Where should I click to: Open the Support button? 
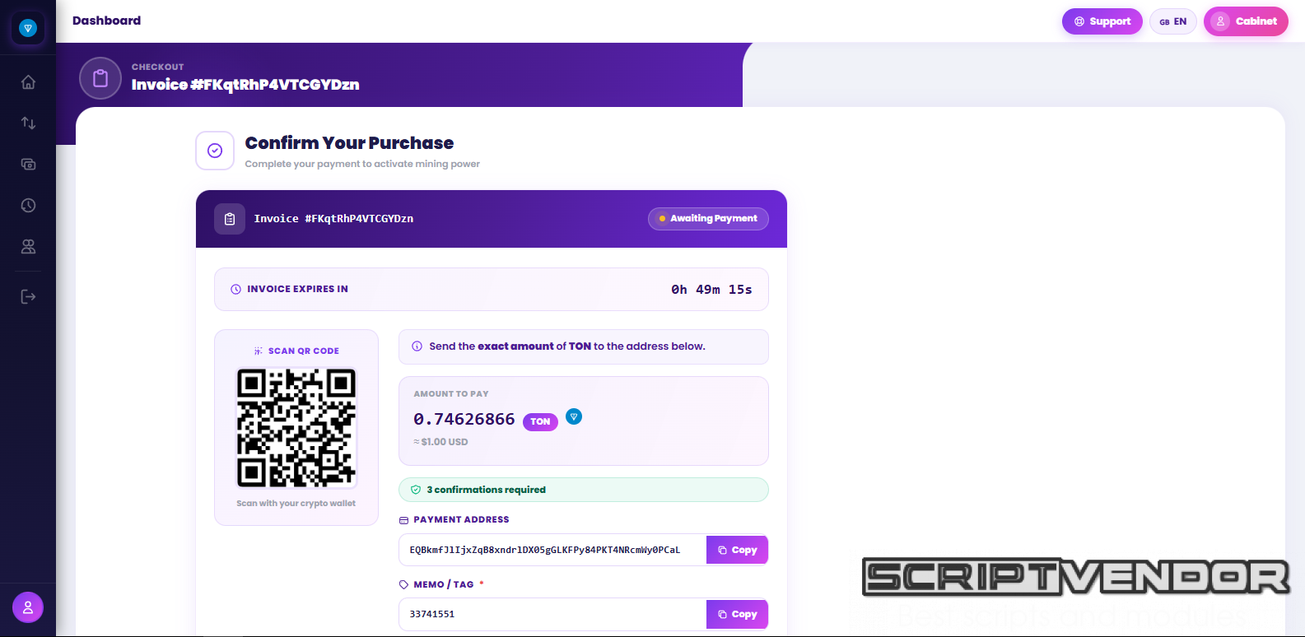1102,21
